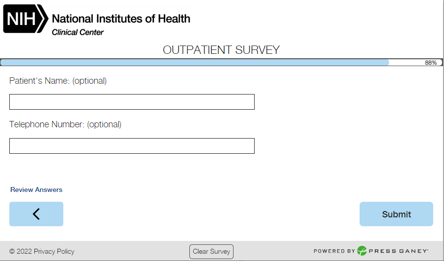Click the filled blue part of progress bar
This screenshot has height=261, width=444.
(196, 63)
